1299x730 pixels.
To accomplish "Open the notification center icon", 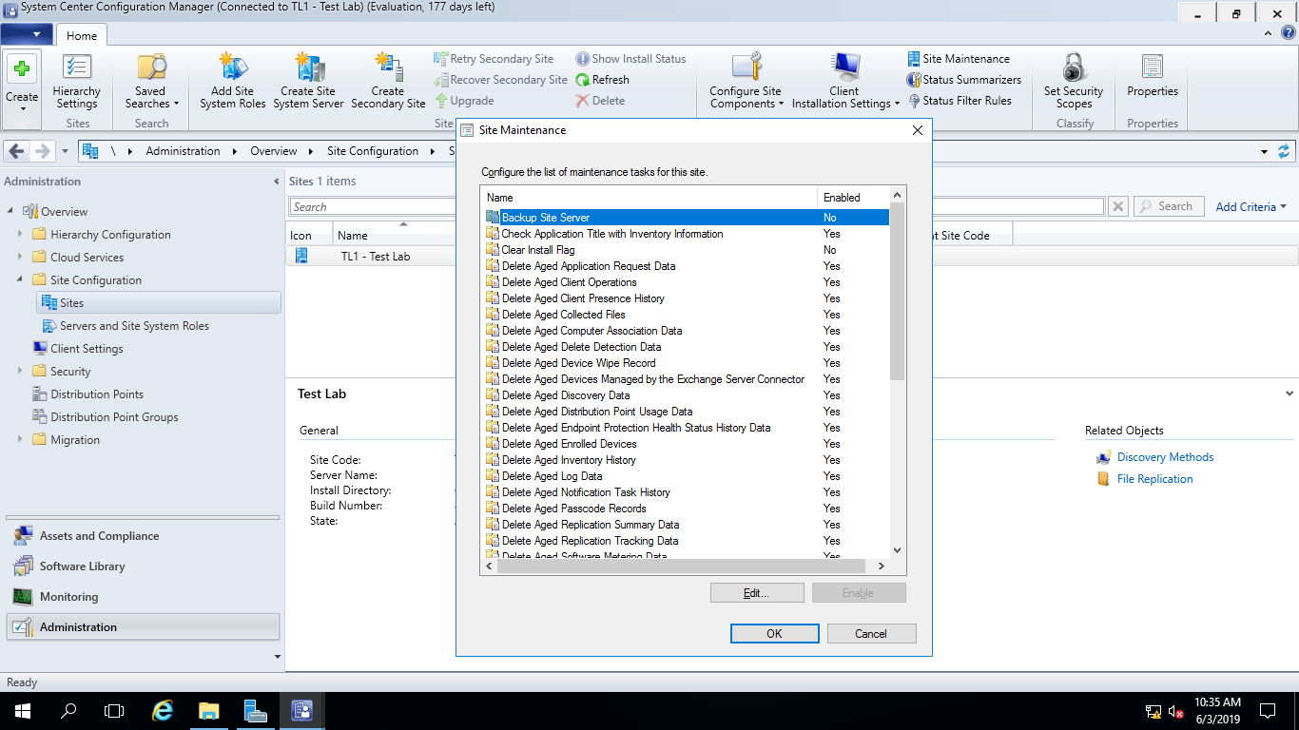I will tap(1268, 710).
